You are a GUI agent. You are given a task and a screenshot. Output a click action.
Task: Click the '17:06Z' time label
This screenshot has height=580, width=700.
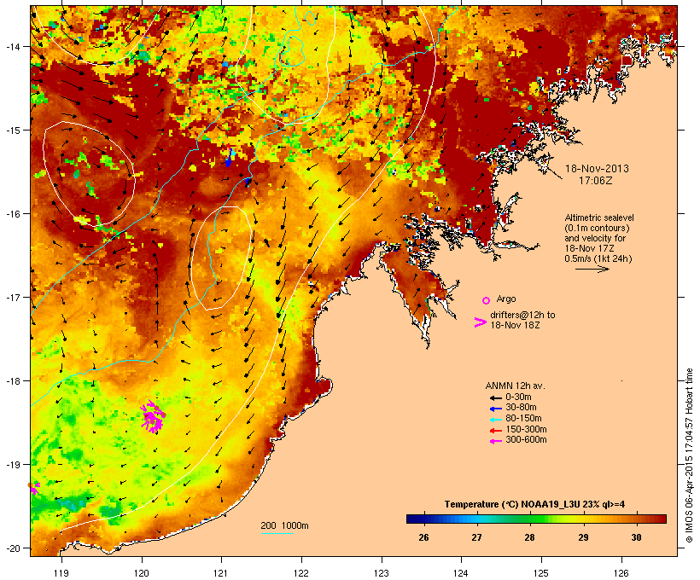[595, 181]
